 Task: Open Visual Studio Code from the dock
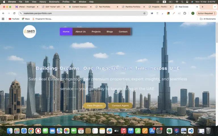tap(191, 131)
